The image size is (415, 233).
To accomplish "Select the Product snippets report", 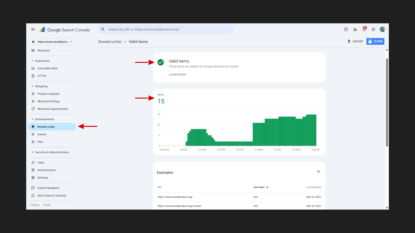I will point(49,94).
